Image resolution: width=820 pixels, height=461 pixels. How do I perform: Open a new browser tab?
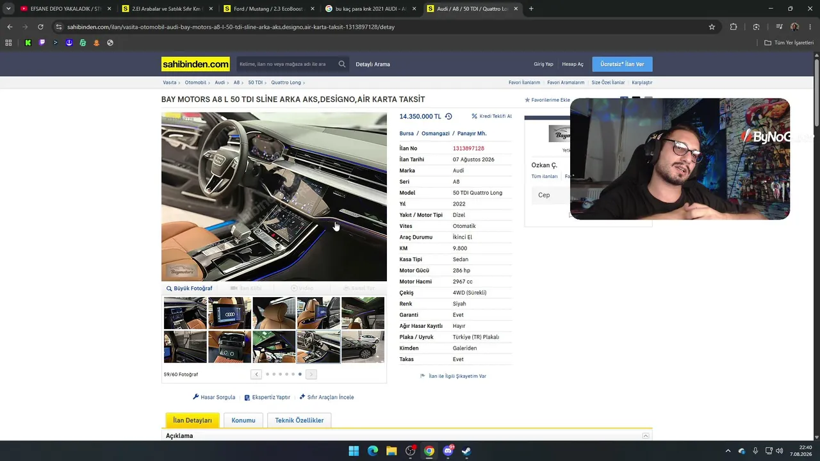coord(531,9)
